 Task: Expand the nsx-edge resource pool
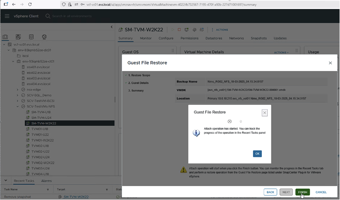(x=17, y=90)
